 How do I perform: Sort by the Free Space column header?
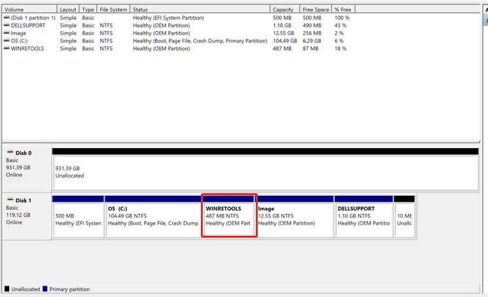coord(315,9)
